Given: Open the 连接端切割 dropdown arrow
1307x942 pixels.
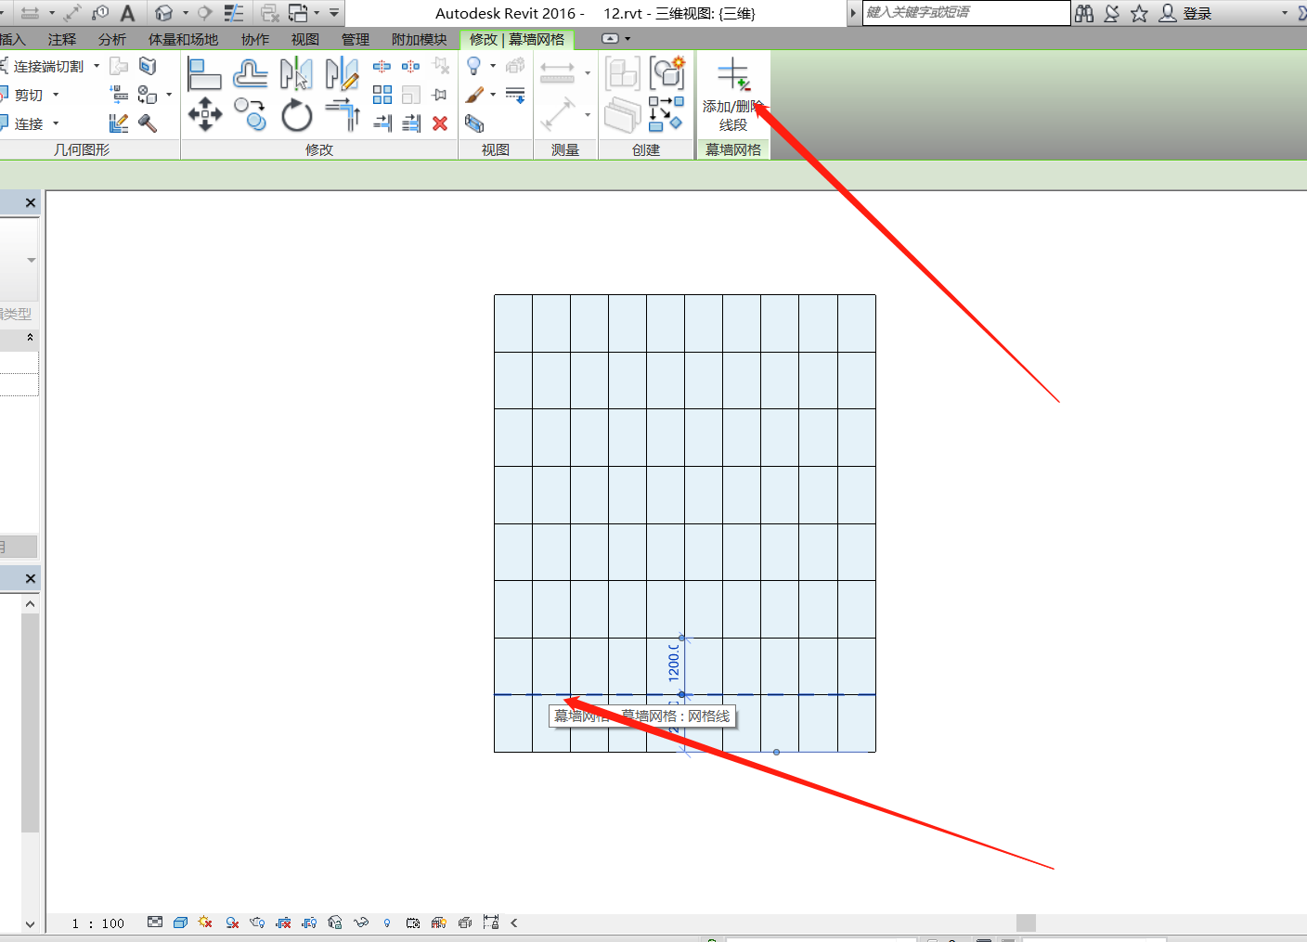Looking at the screenshot, I should tap(97, 66).
